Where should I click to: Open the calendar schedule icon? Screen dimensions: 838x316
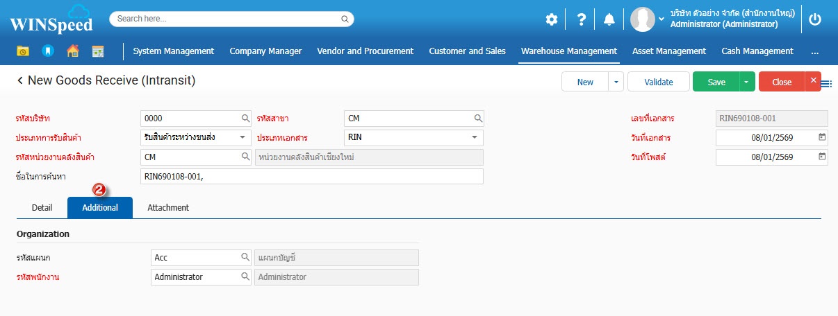(x=98, y=51)
